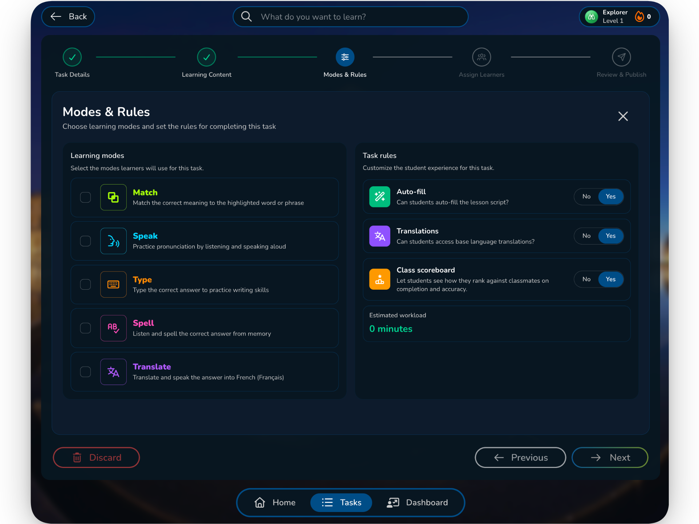Set Class scoreboard to Yes
Screen dimensions: 699x524
click(x=611, y=279)
